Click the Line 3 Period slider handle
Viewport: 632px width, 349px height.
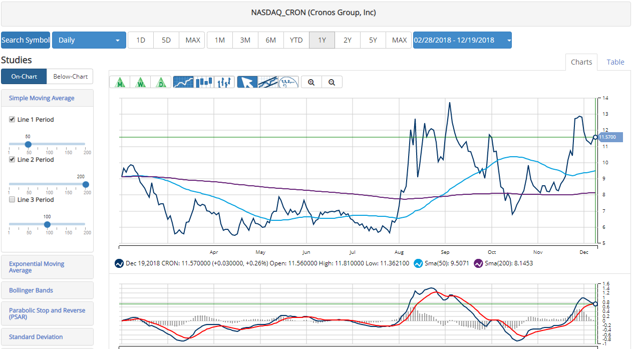[47, 224]
